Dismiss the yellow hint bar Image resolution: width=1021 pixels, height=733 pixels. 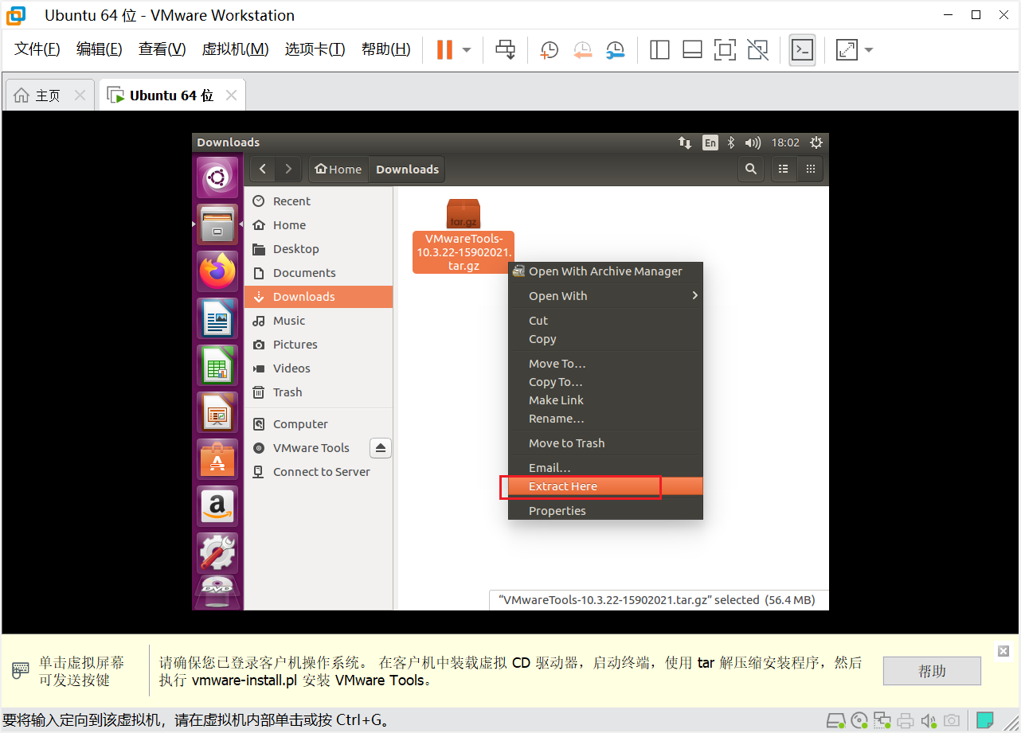pos(1003,651)
